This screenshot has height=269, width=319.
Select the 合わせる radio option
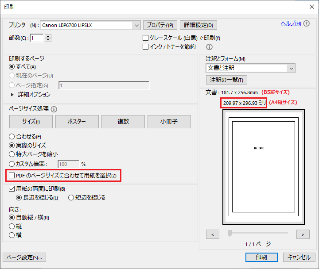click(x=12, y=137)
